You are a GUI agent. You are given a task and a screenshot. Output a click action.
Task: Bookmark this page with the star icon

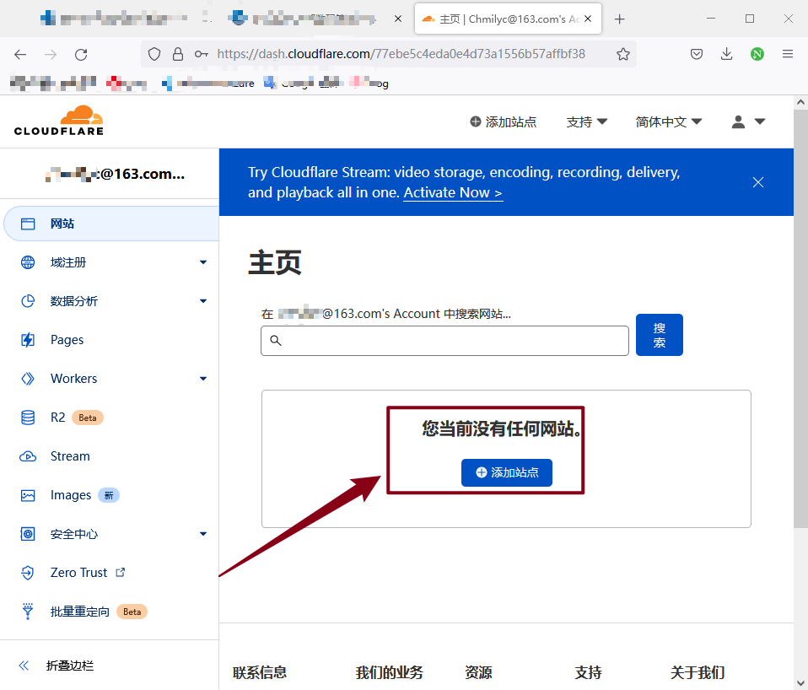click(x=623, y=54)
